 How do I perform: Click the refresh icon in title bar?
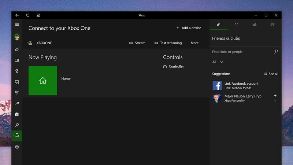point(28,15)
